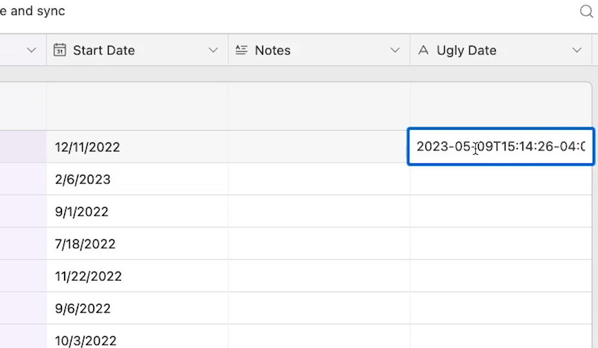Screen dimensions: 598x348
Task: Select the 7/18/2022 date cell
Action: tap(137, 243)
